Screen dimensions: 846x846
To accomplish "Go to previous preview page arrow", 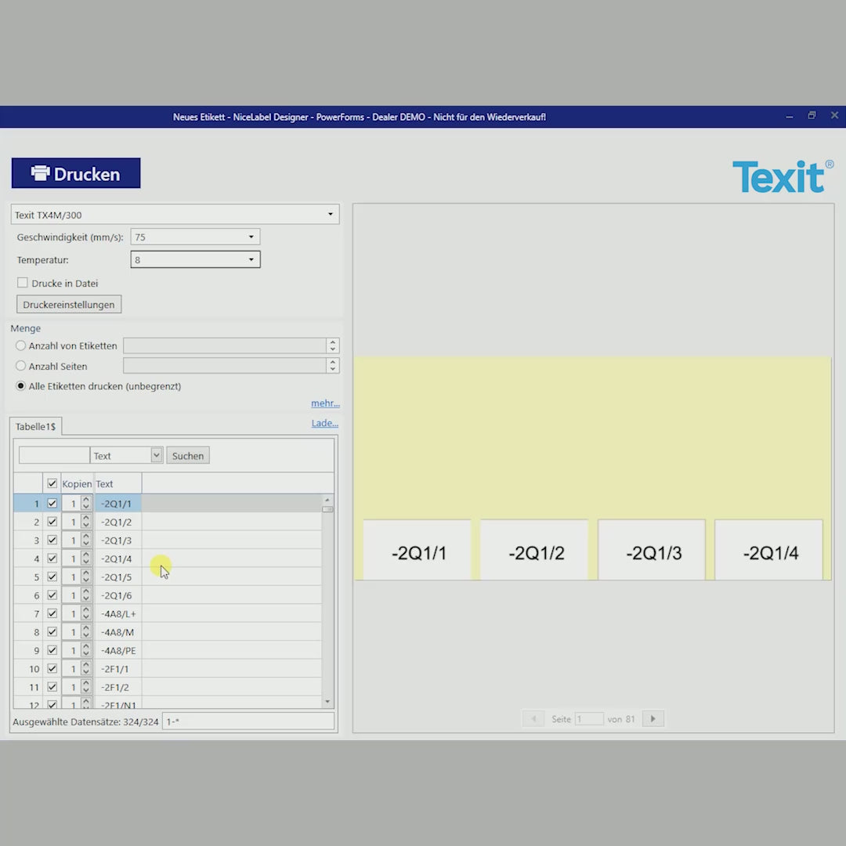I will click(533, 719).
